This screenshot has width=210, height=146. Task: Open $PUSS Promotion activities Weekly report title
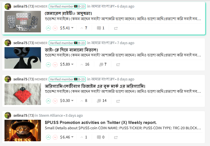101,122
